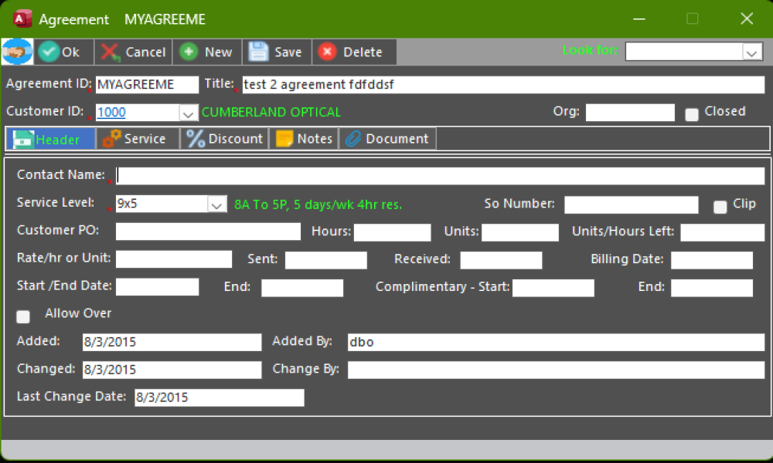
Task: Enable the Clip checkbox
Action: tap(720, 207)
